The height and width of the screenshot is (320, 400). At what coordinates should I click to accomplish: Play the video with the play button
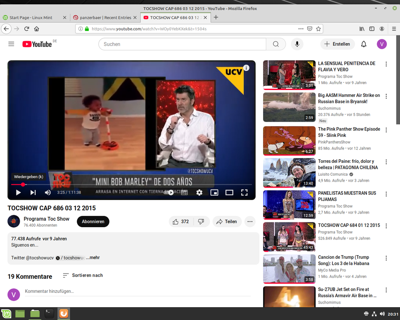click(18, 192)
